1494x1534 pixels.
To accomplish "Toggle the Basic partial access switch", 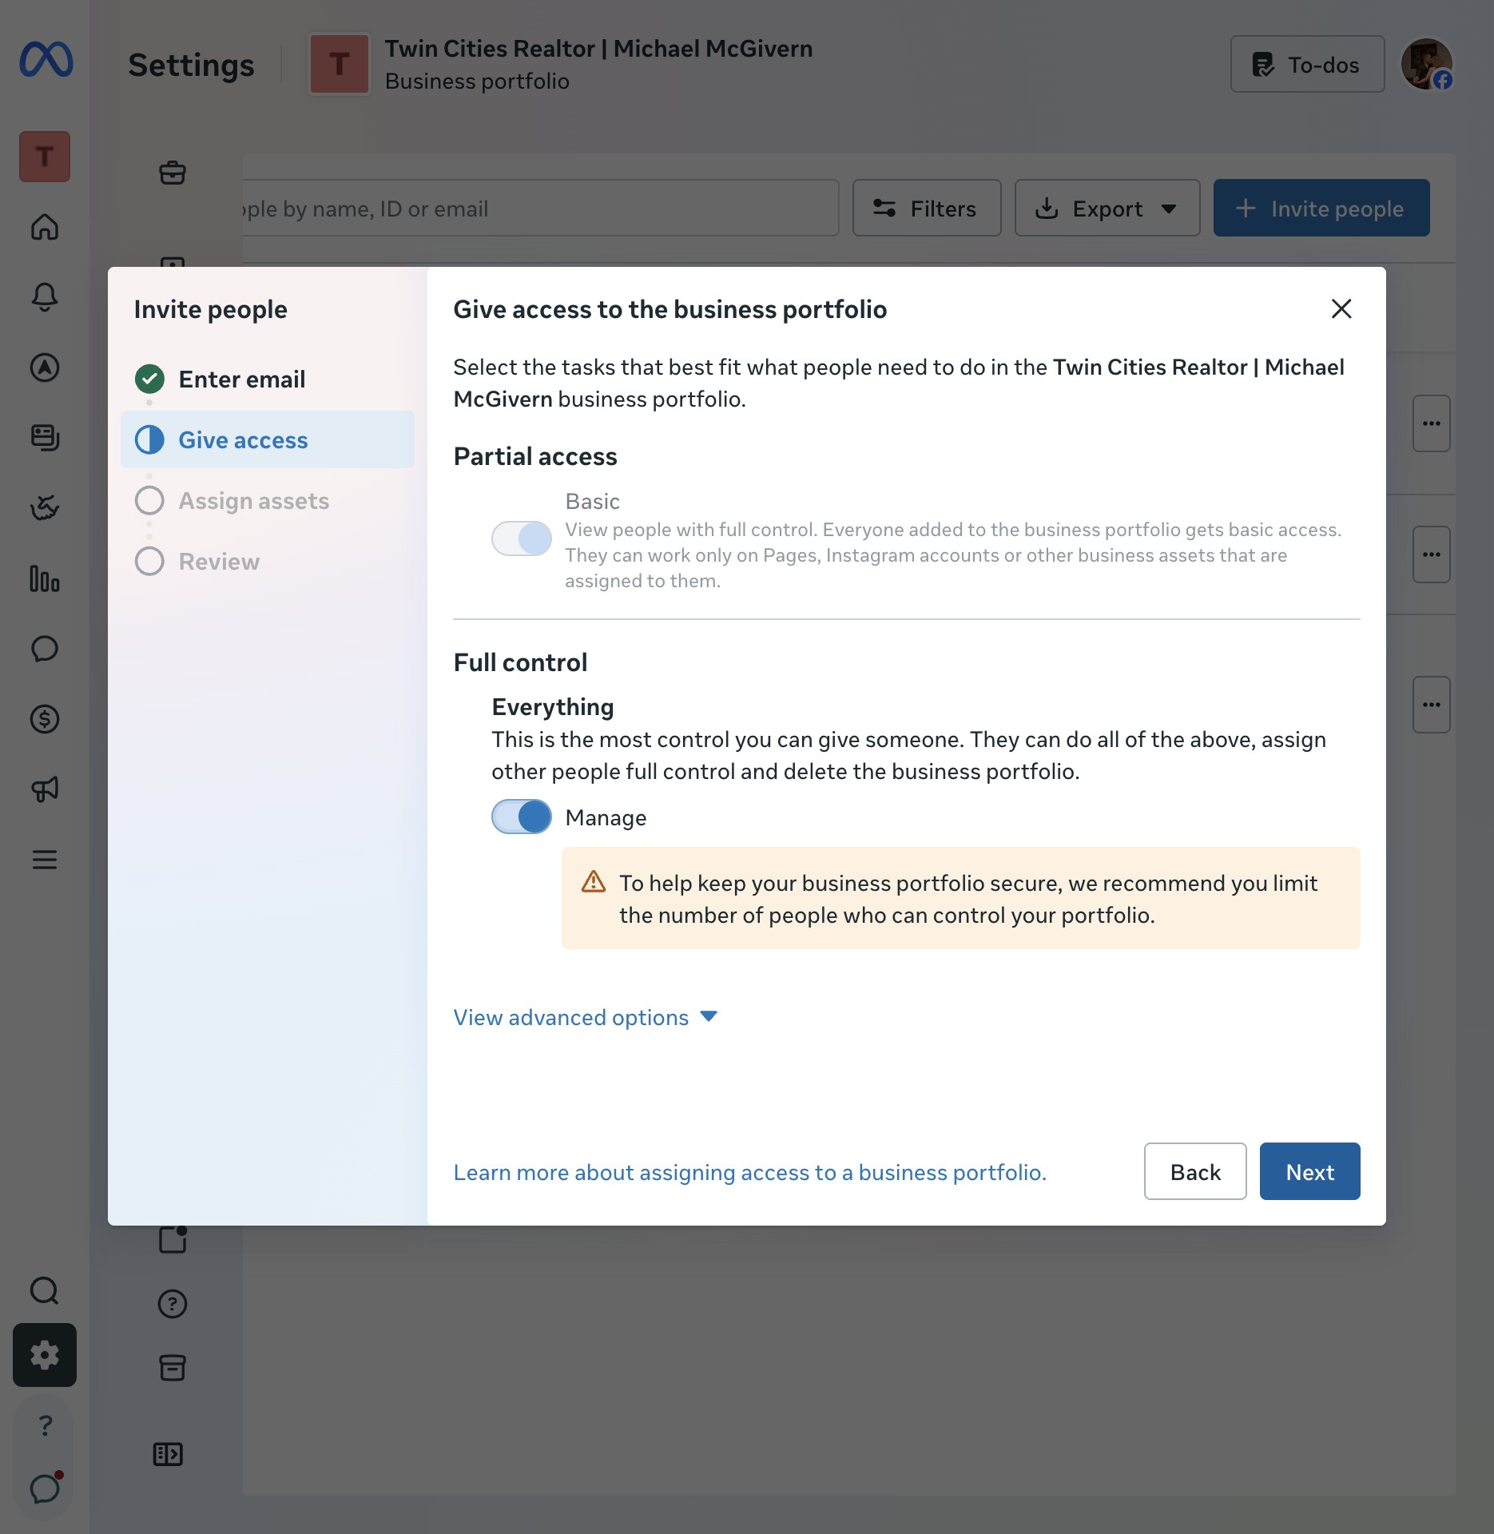I will coord(522,538).
